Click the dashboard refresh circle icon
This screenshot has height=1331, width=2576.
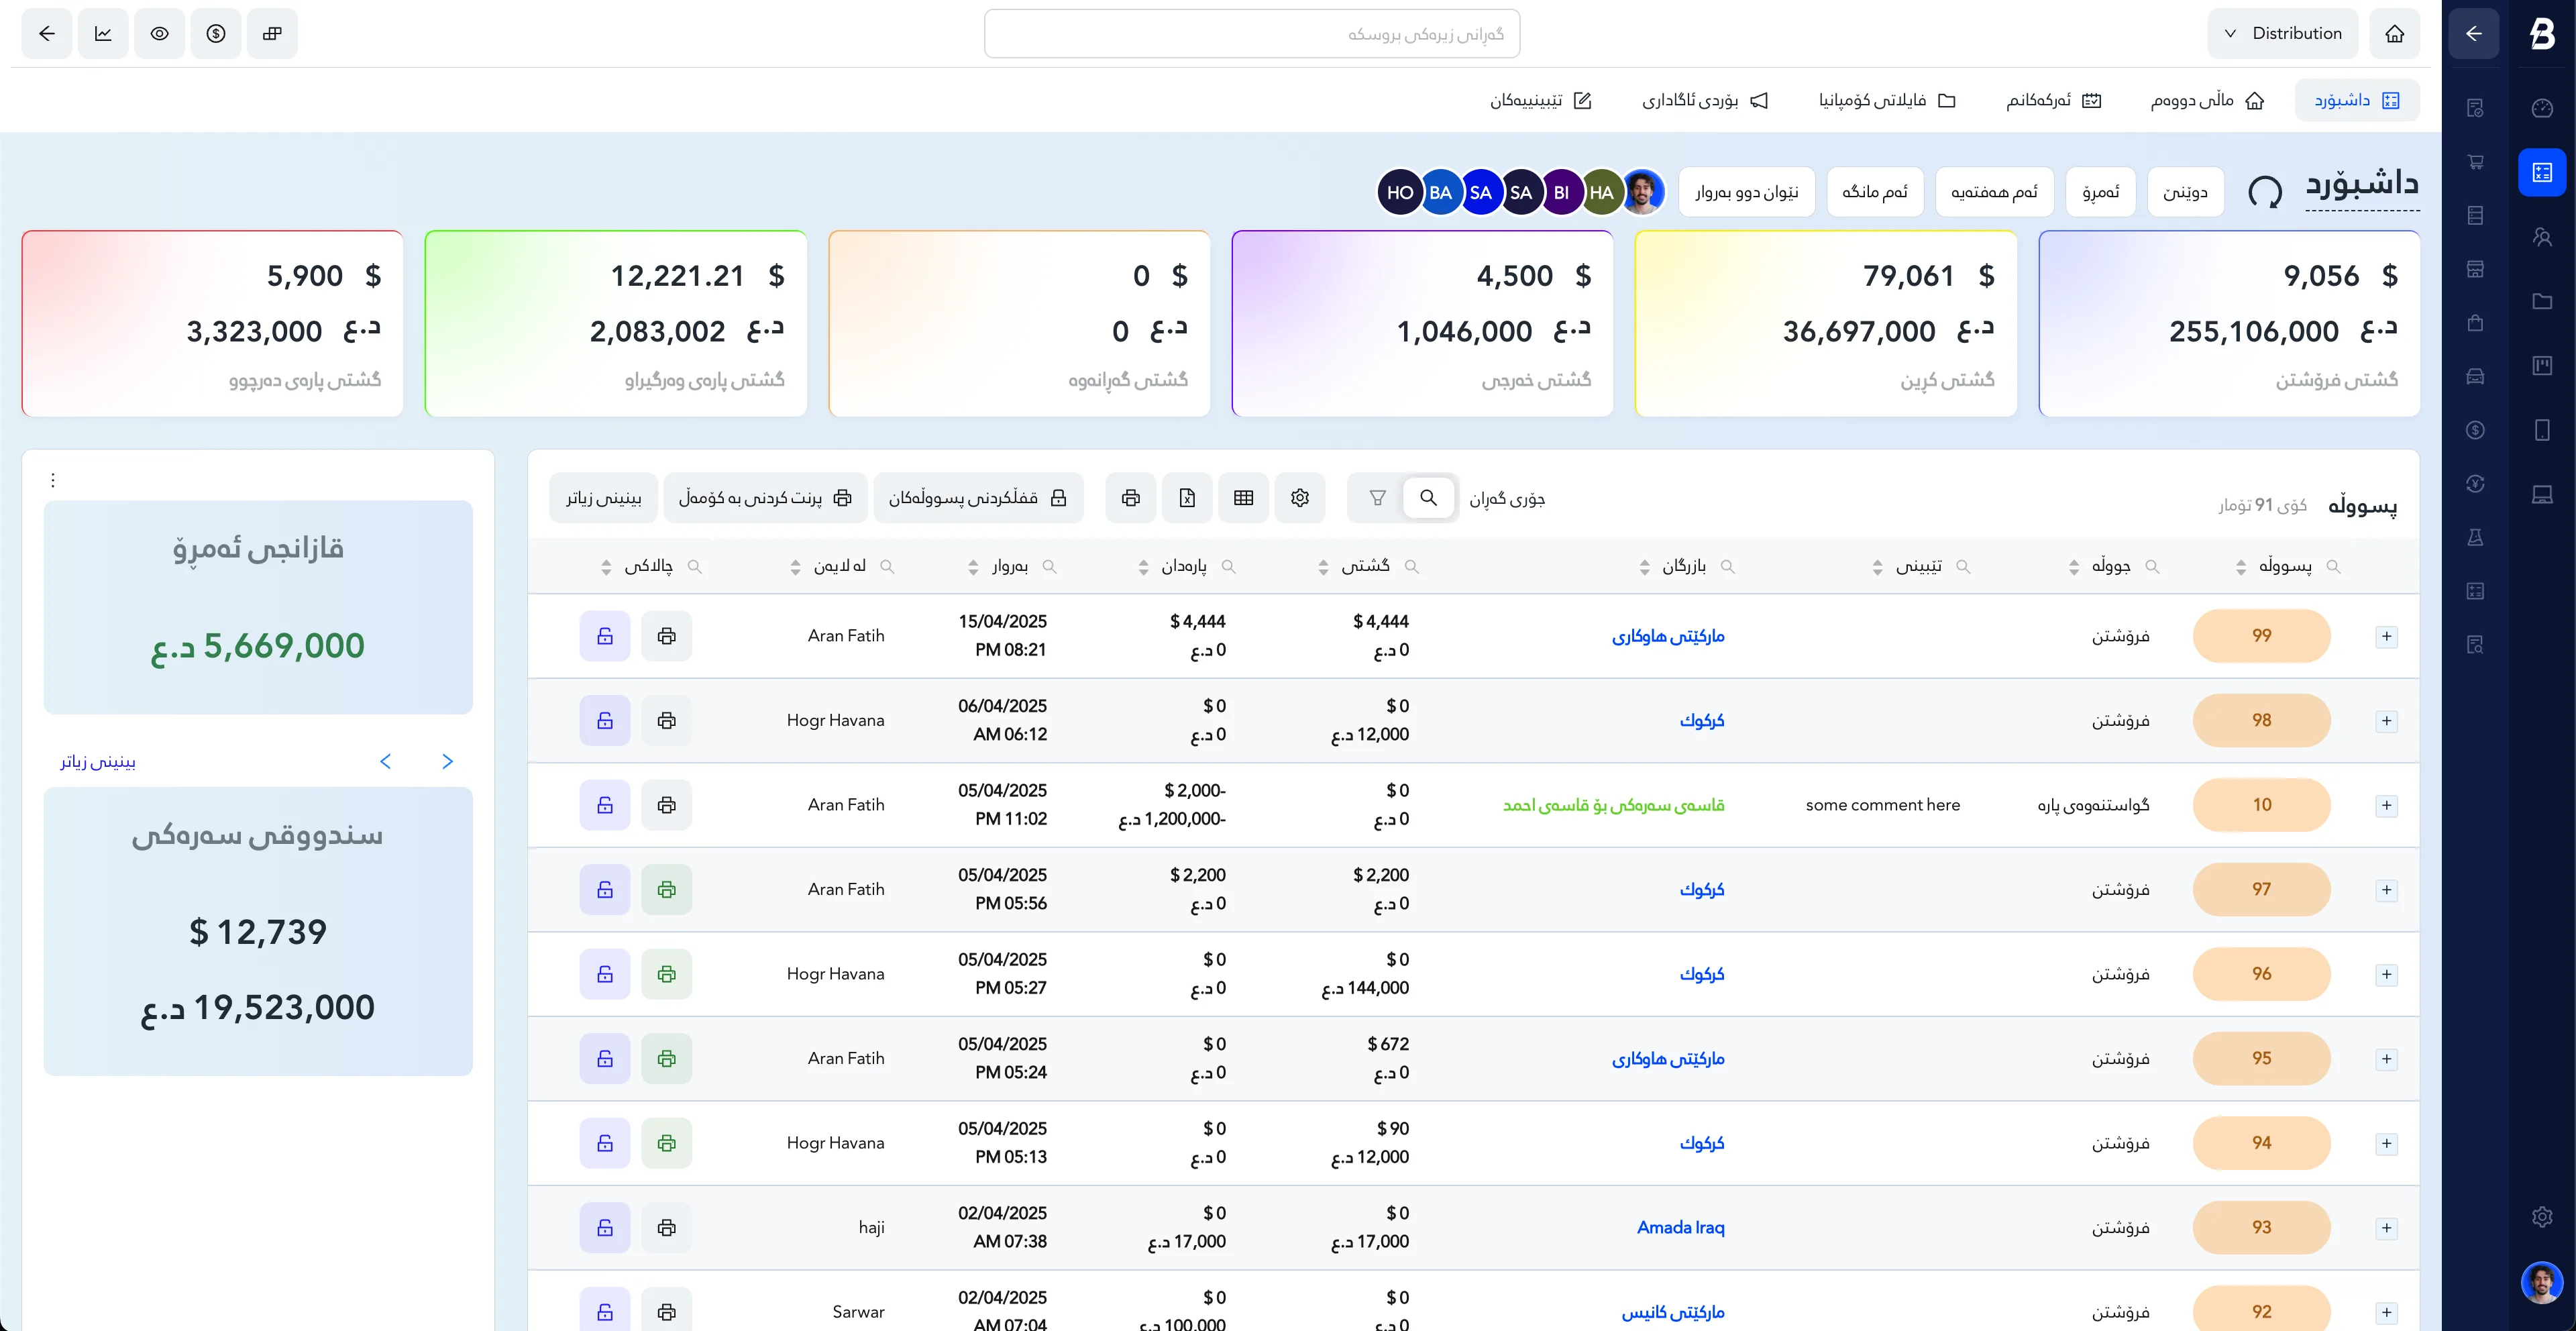click(x=2264, y=191)
